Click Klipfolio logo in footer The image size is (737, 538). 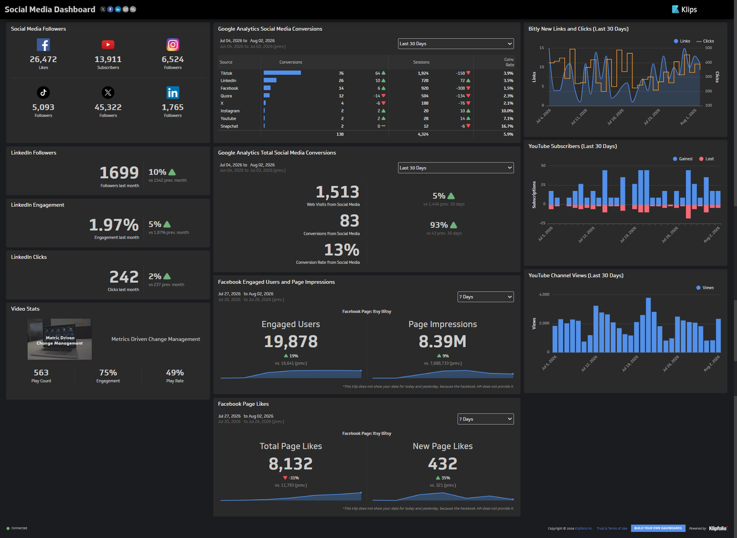click(718, 528)
